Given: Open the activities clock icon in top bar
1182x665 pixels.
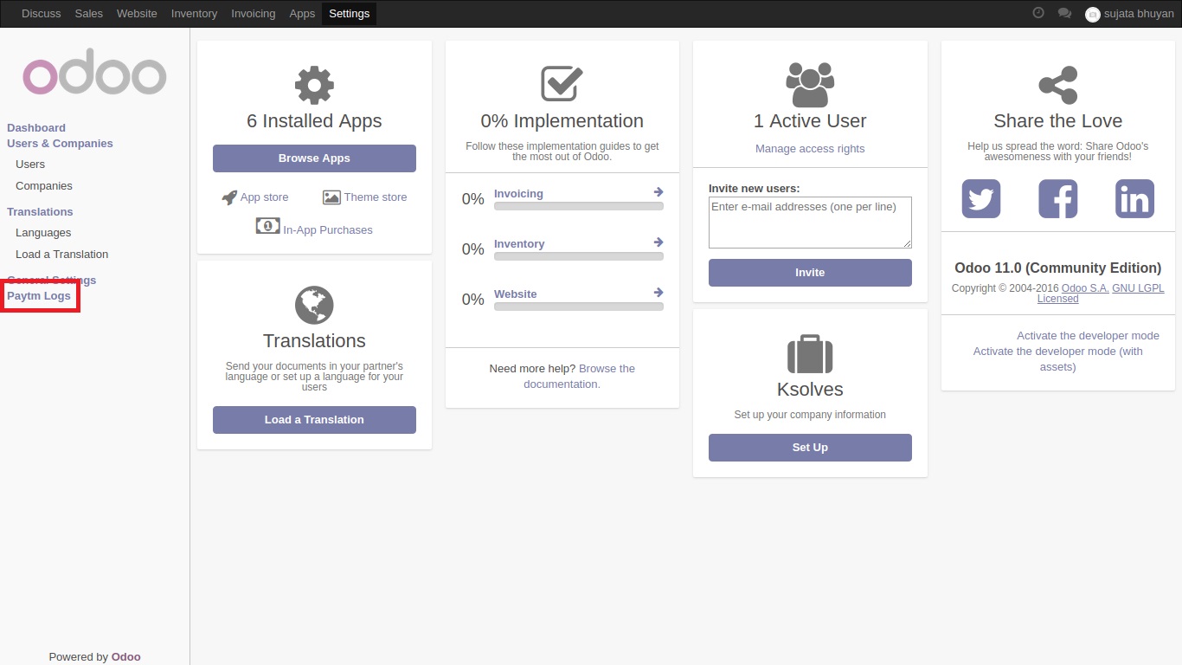Looking at the screenshot, I should pyautogui.click(x=1038, y=14).
